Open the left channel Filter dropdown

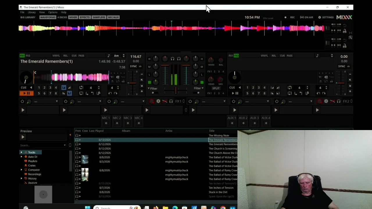pos(152,89)
